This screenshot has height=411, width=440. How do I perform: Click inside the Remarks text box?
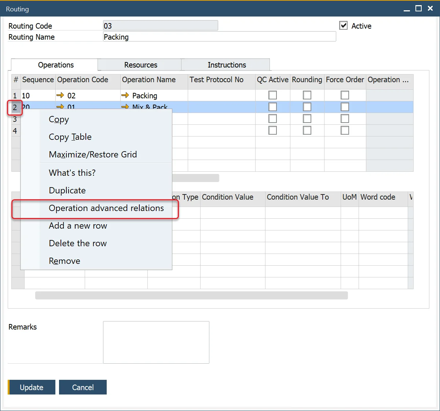click(x=156, y=342)
